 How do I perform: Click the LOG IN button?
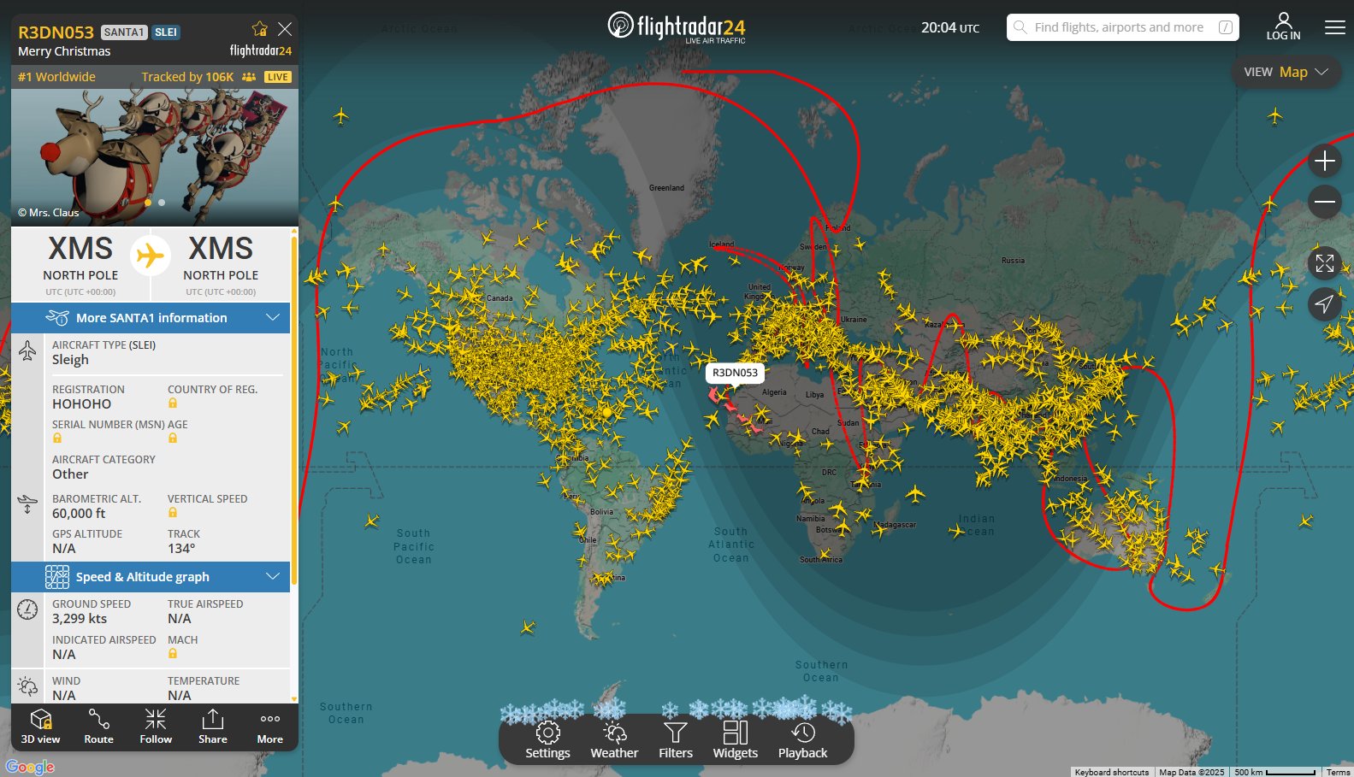[x=1283, y=26]
